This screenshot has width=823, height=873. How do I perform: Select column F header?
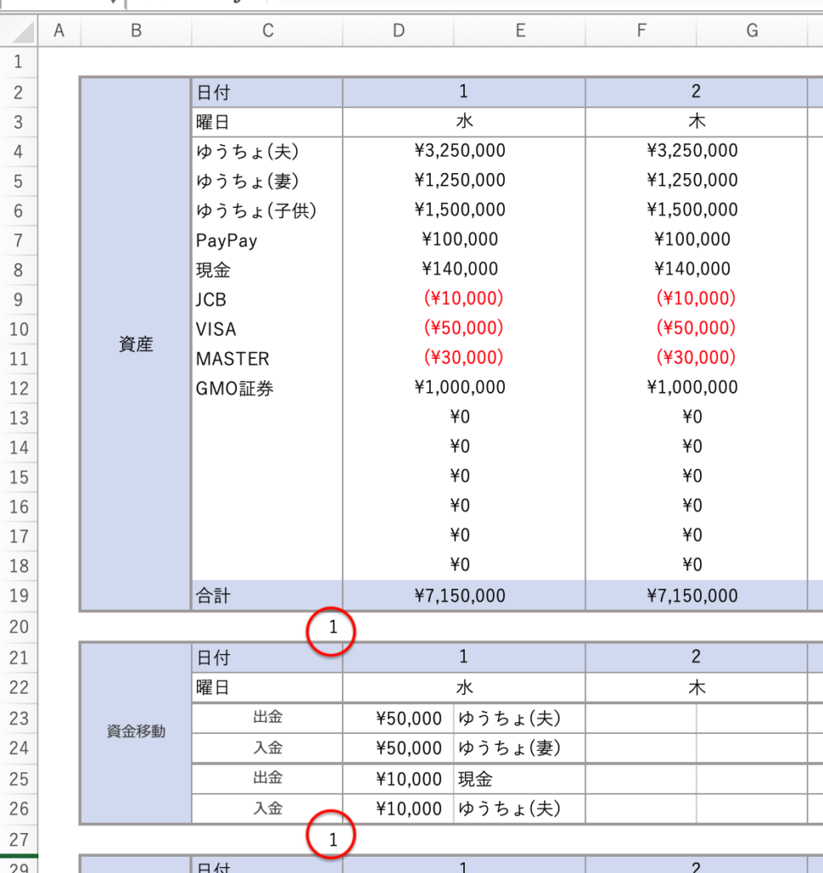(640, 32)
